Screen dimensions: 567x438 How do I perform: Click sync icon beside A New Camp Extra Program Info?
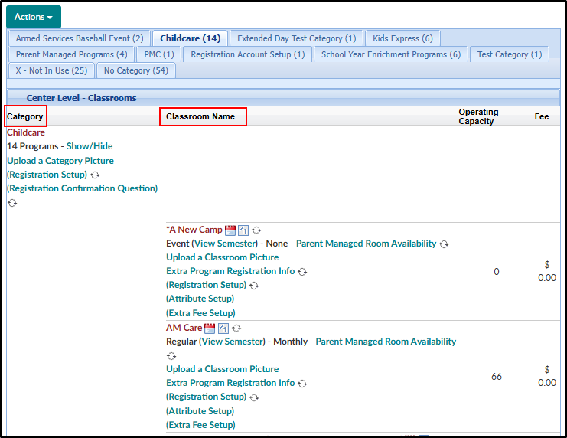point(302,272)
